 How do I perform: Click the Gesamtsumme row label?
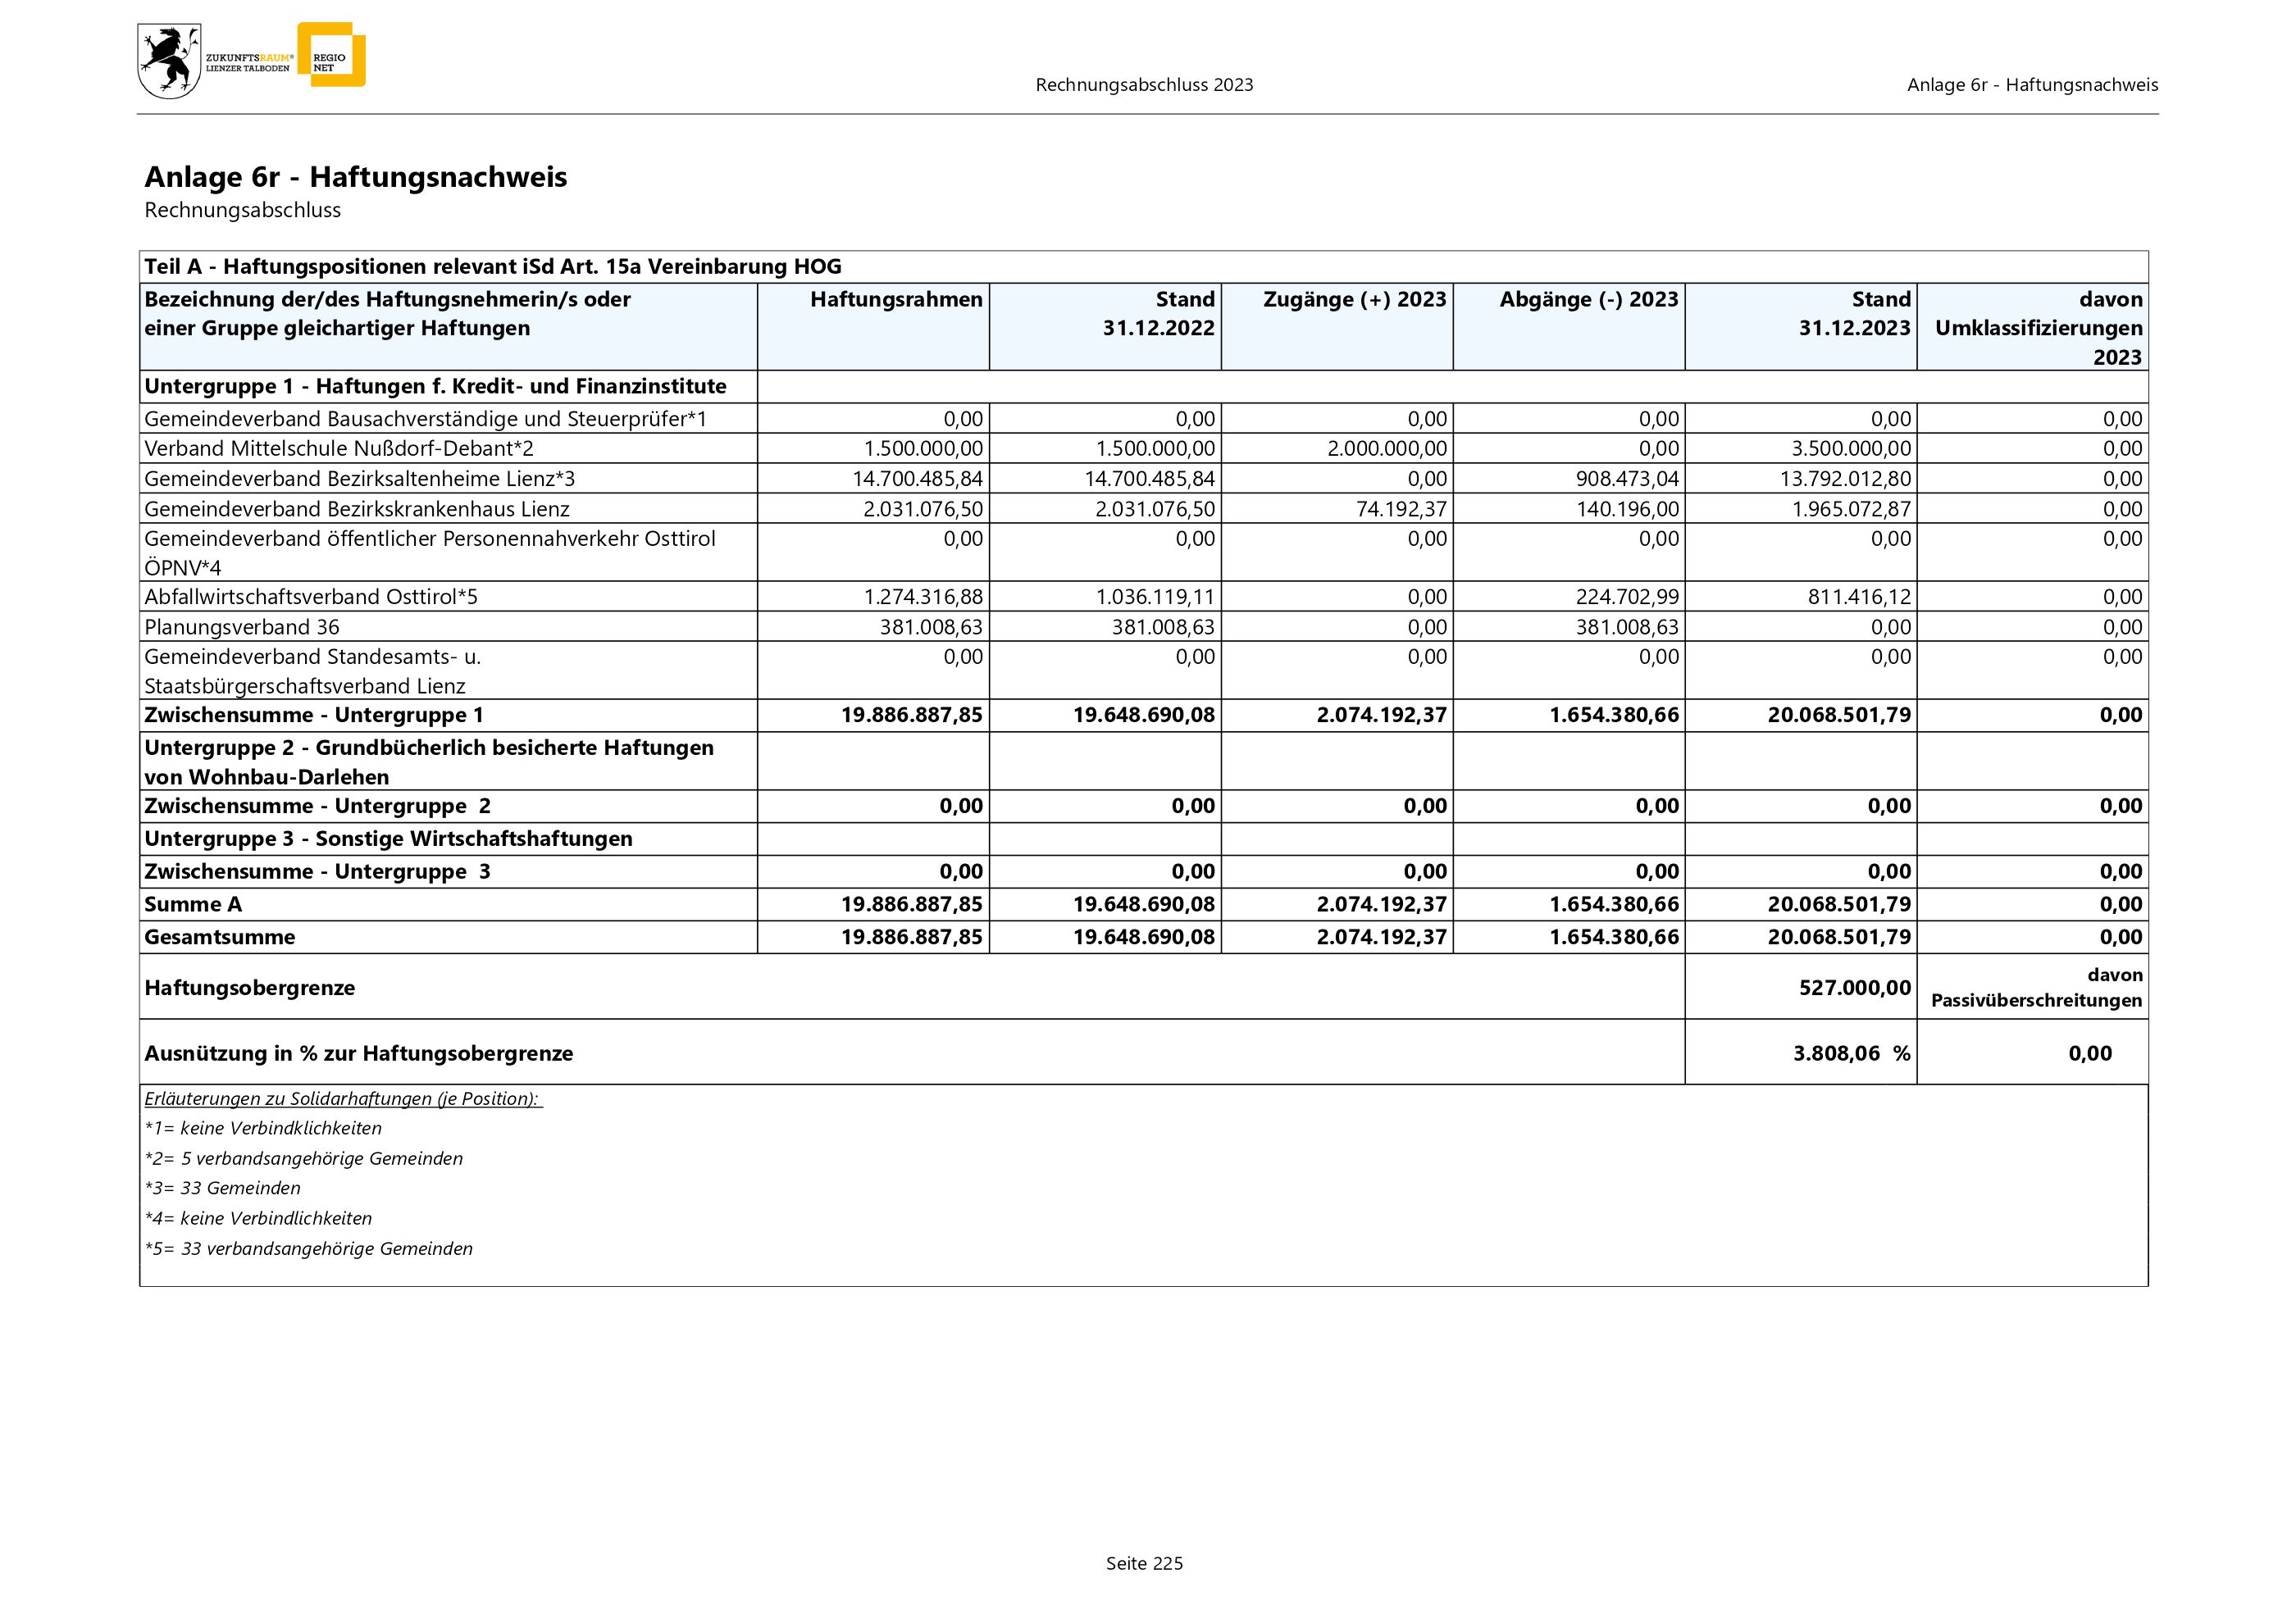220,936
